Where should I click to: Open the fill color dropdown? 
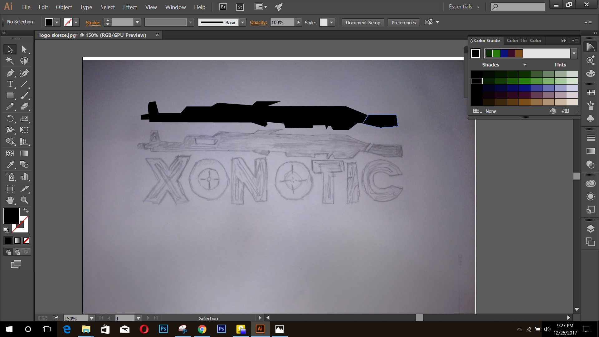tap(57, 22)
